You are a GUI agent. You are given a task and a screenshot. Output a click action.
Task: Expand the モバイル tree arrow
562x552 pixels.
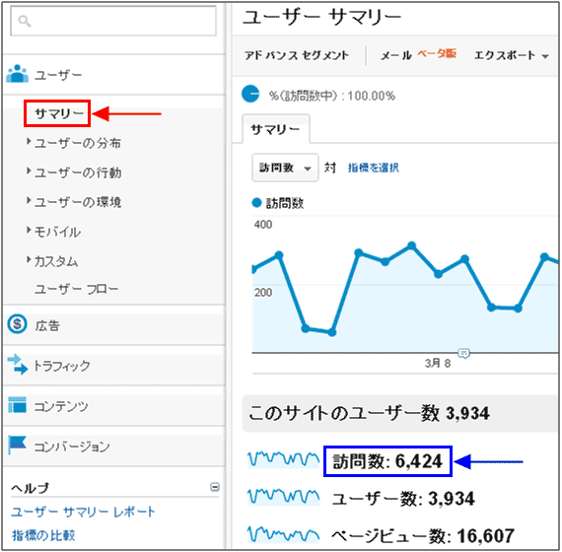(29, 230)
